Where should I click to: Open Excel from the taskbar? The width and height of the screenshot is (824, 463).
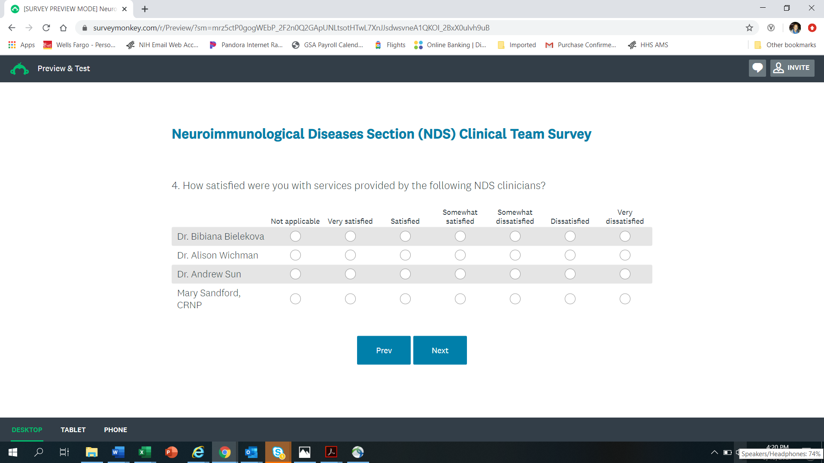coord(145,452)
